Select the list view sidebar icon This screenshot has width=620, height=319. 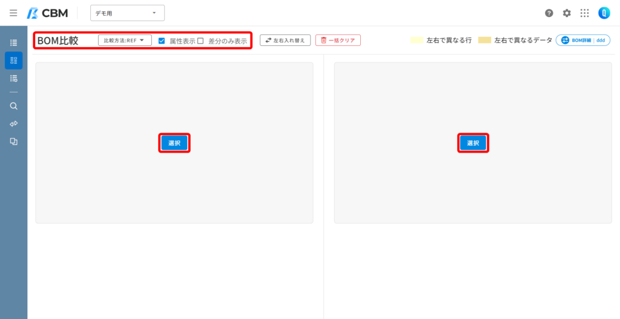click(x=13, y=43)
